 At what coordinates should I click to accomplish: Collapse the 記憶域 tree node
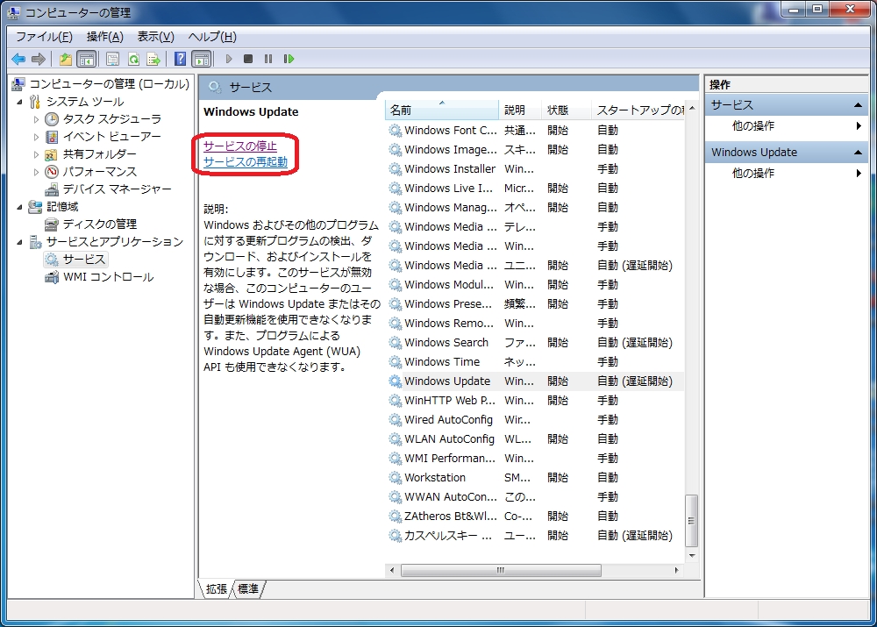tap(19, 207)
